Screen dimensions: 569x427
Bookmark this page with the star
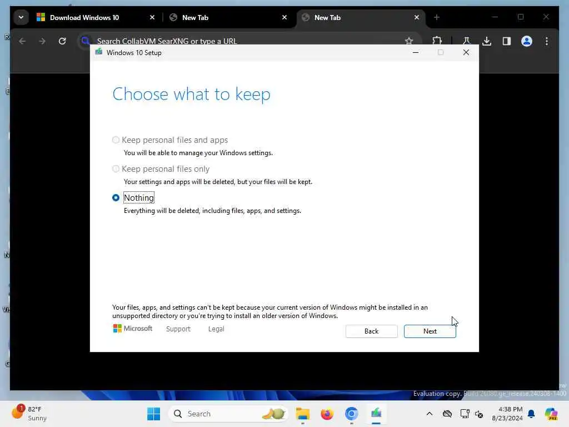(409, 41)
